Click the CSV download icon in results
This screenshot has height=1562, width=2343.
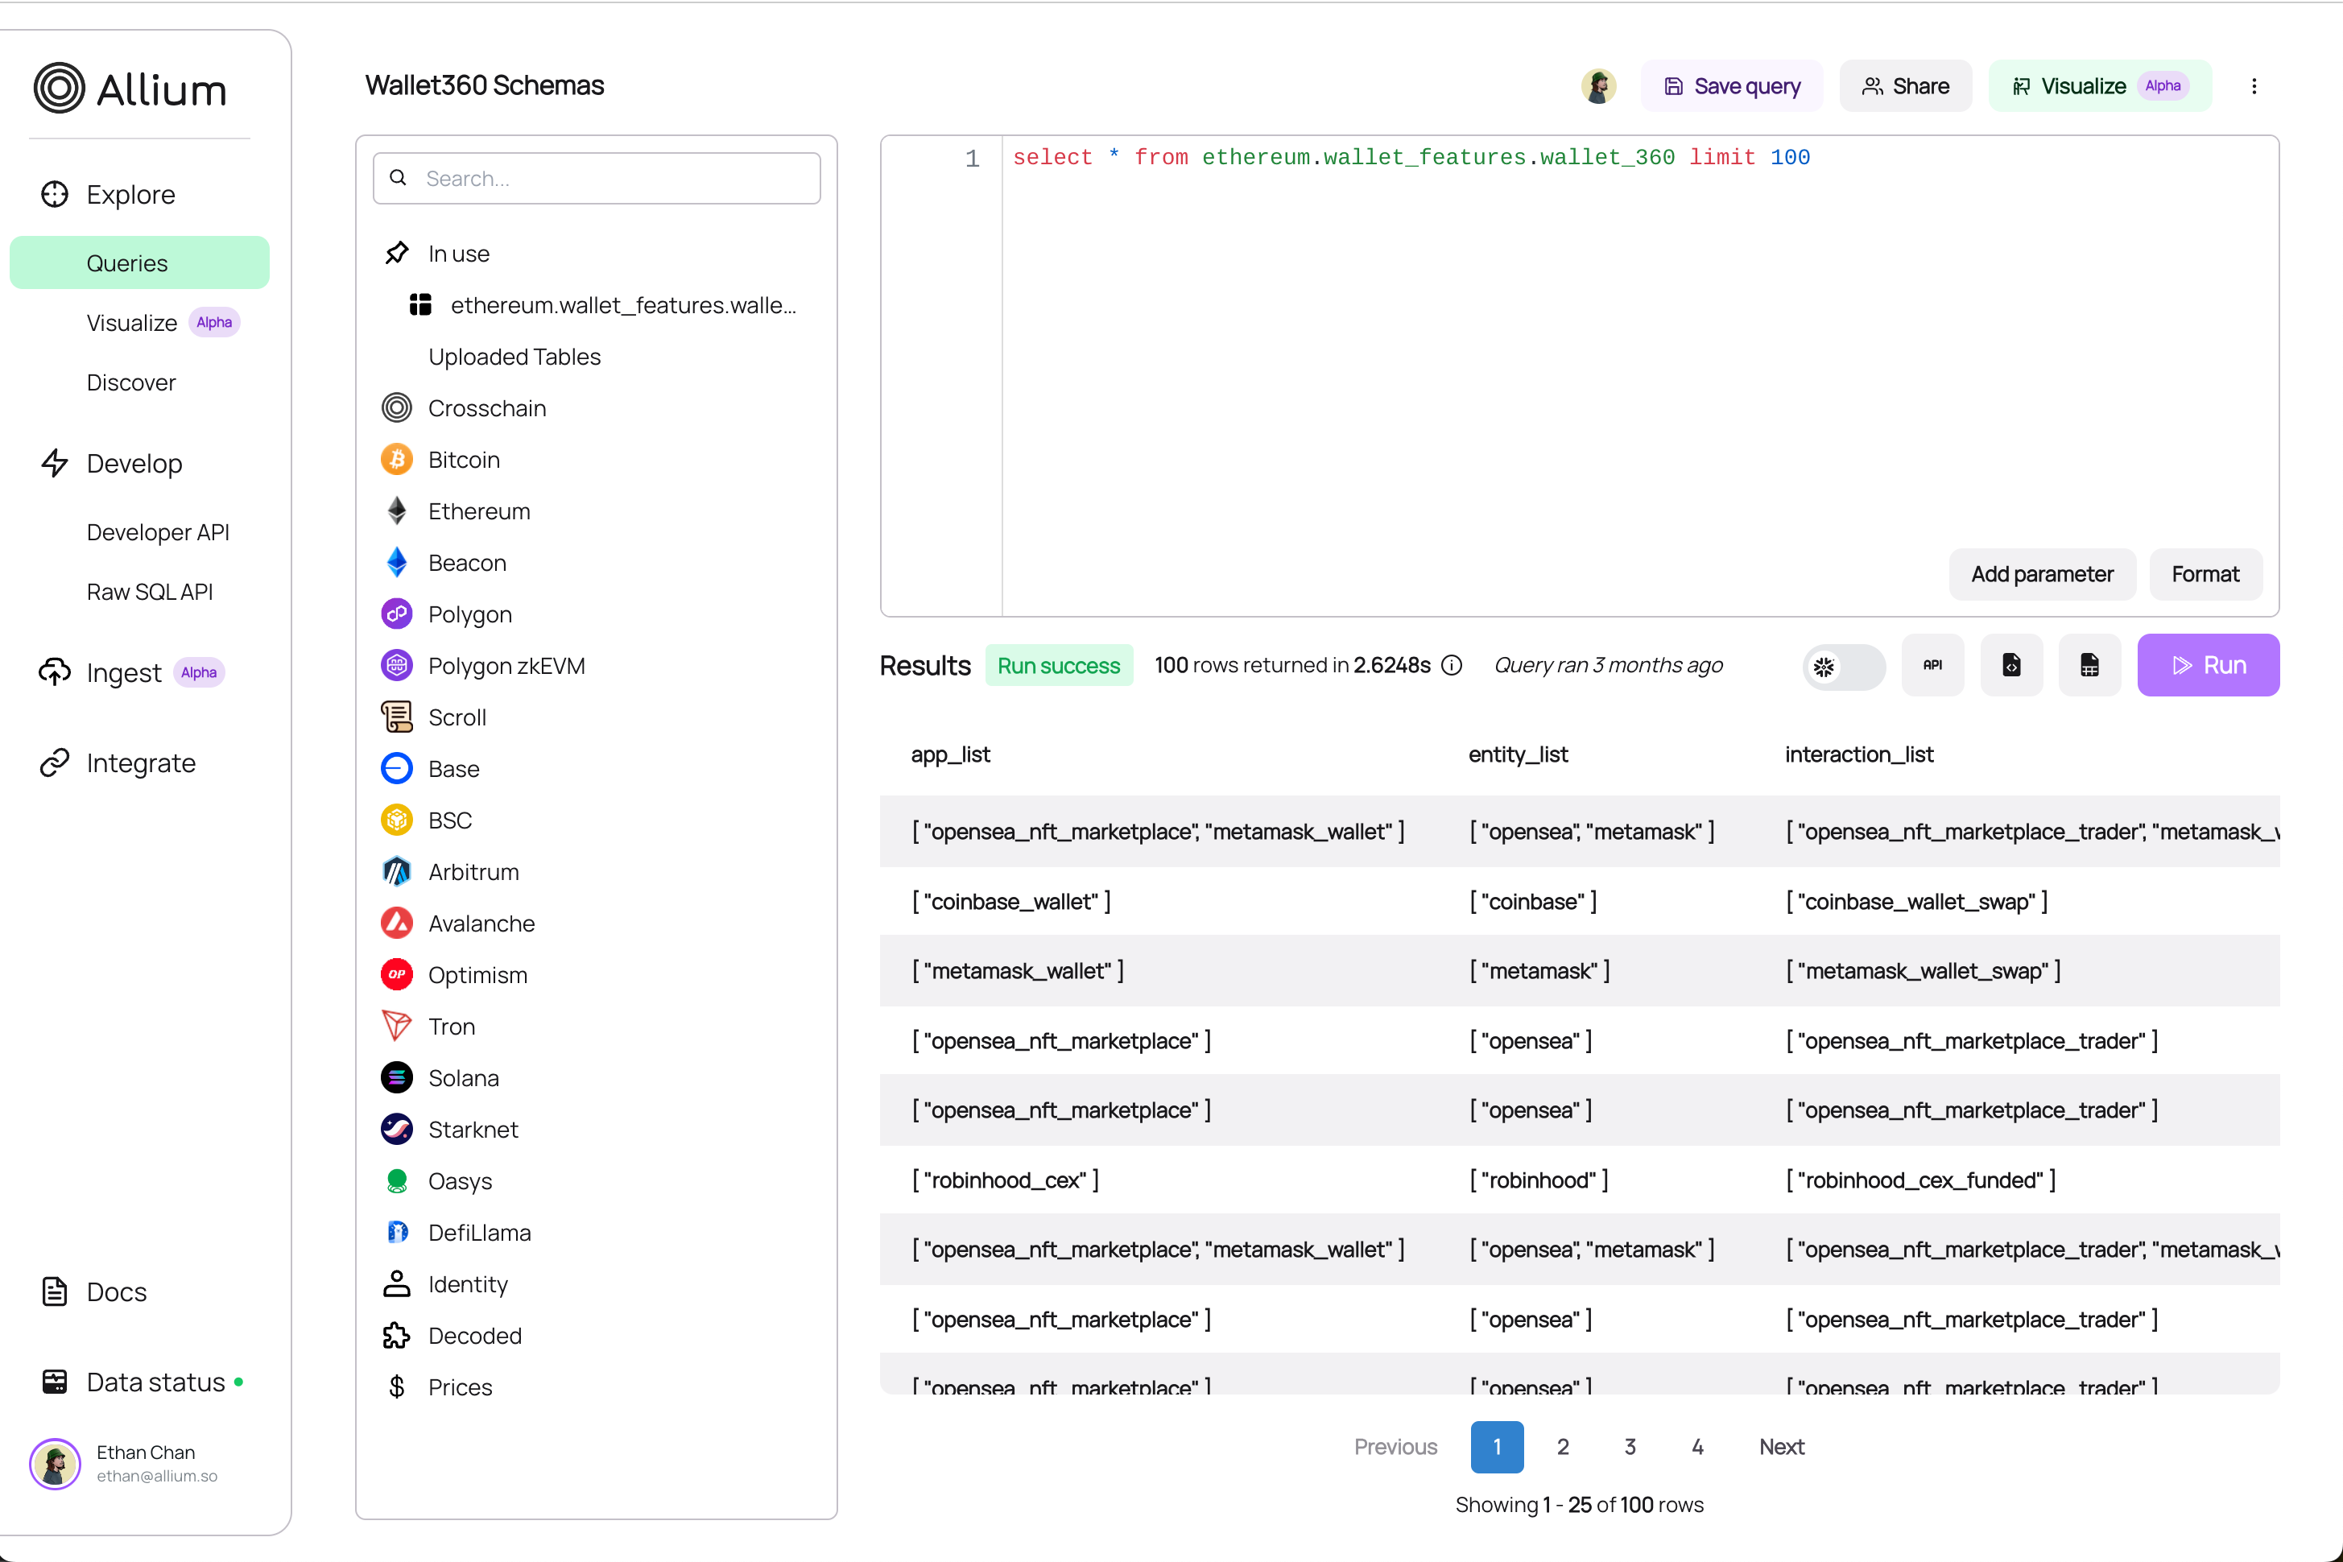pyautogui.click(x=2089, y=663)
